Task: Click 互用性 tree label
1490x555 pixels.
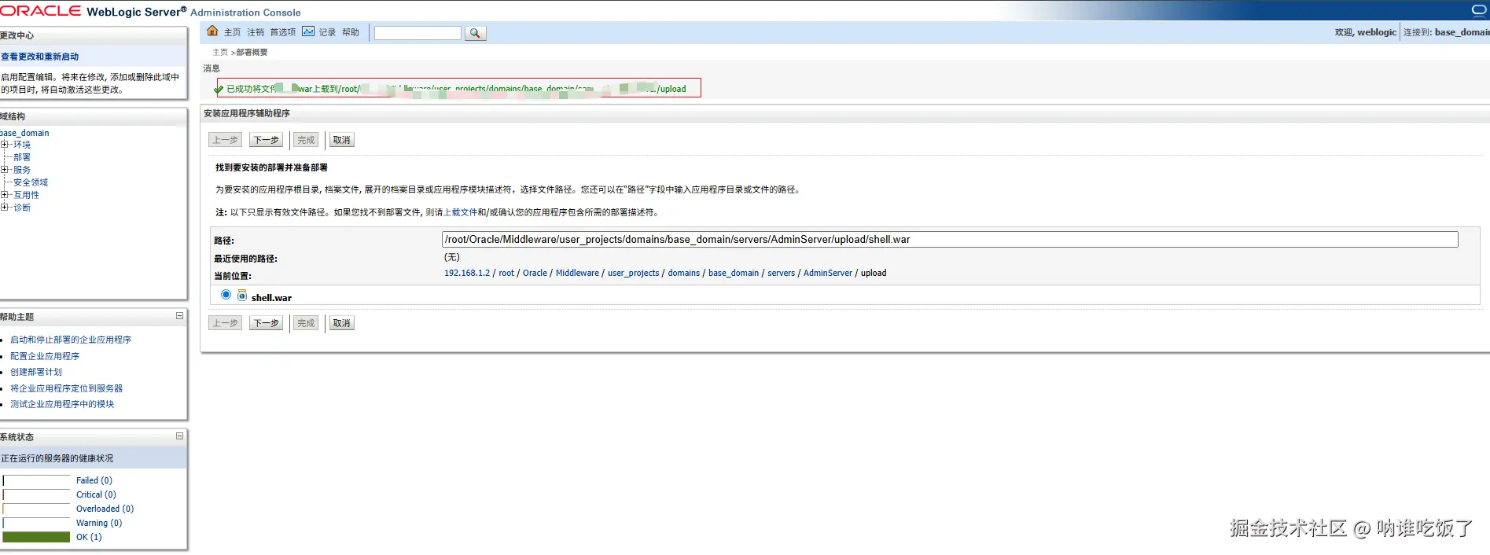Action: pos(26,195)
